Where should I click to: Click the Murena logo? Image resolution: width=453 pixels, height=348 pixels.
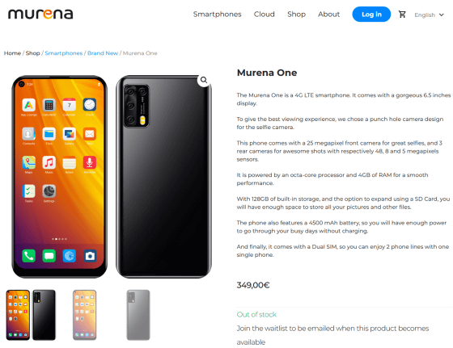point(40,14)
